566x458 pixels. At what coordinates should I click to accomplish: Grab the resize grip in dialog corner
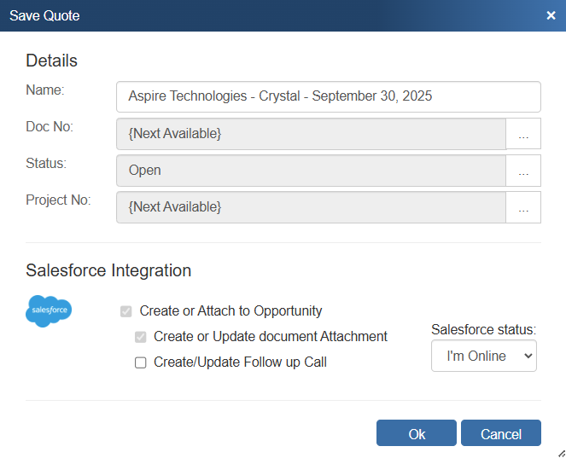[560, 452]
